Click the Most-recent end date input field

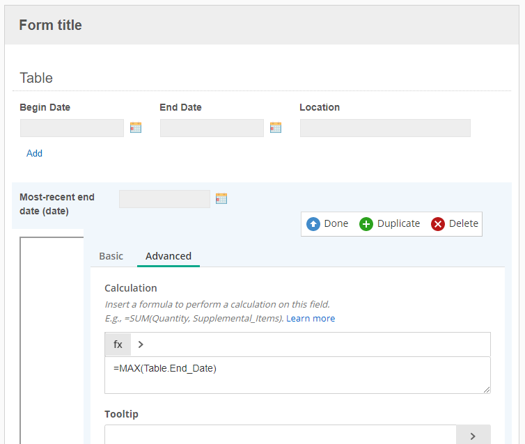point(165,199)
